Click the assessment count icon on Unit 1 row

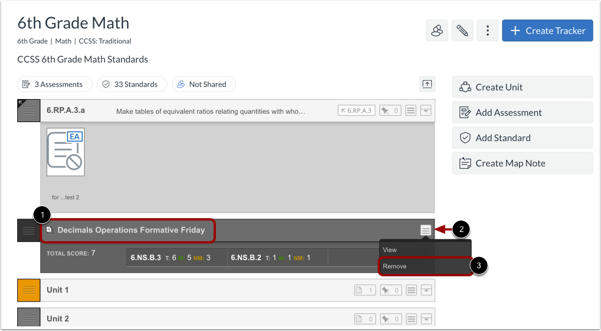click(365, 290)
